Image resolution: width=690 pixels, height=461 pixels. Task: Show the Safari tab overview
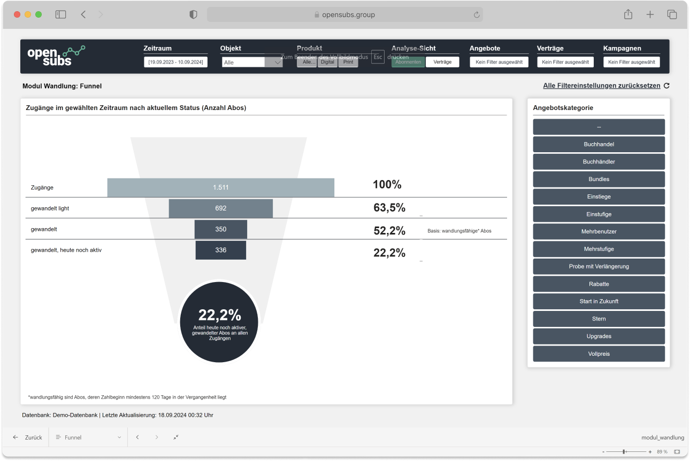click(672, 15)
